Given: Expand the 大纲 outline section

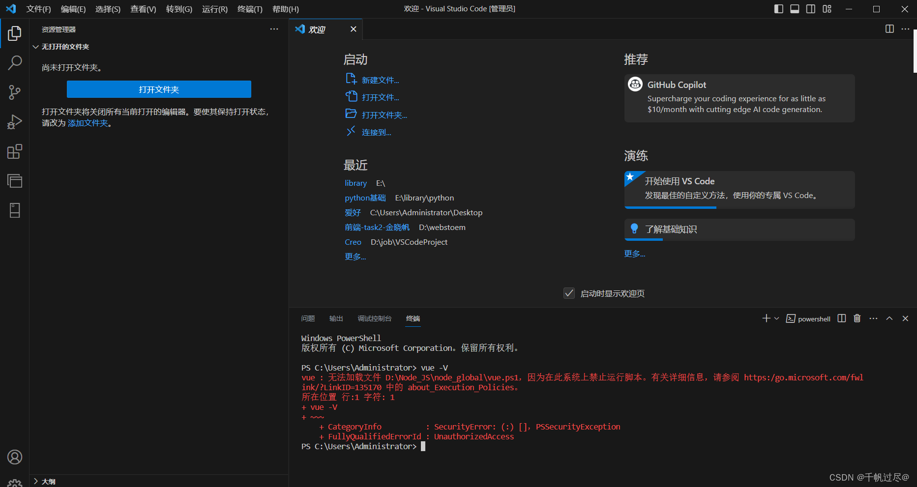Looking at the screenshot, I should (35, 481).
